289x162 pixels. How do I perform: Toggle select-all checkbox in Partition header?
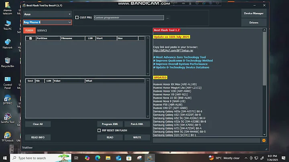[31, 38]
